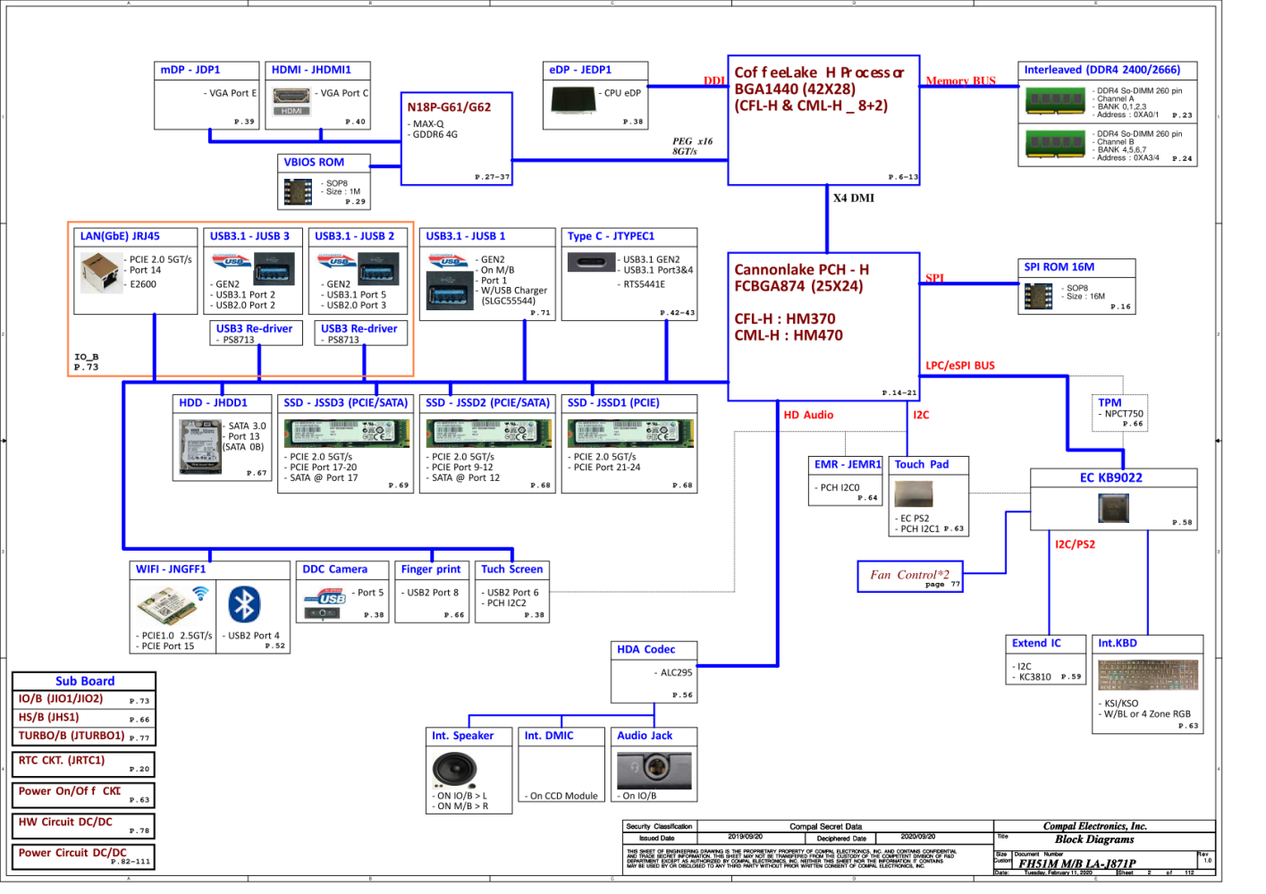Click the "I2C/PS2" label
Viewport: 1266px width, 894px height.
(1074, 544)
